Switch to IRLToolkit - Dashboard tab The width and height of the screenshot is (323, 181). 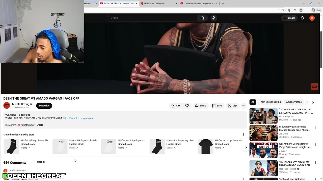click(x=159, y=4)
